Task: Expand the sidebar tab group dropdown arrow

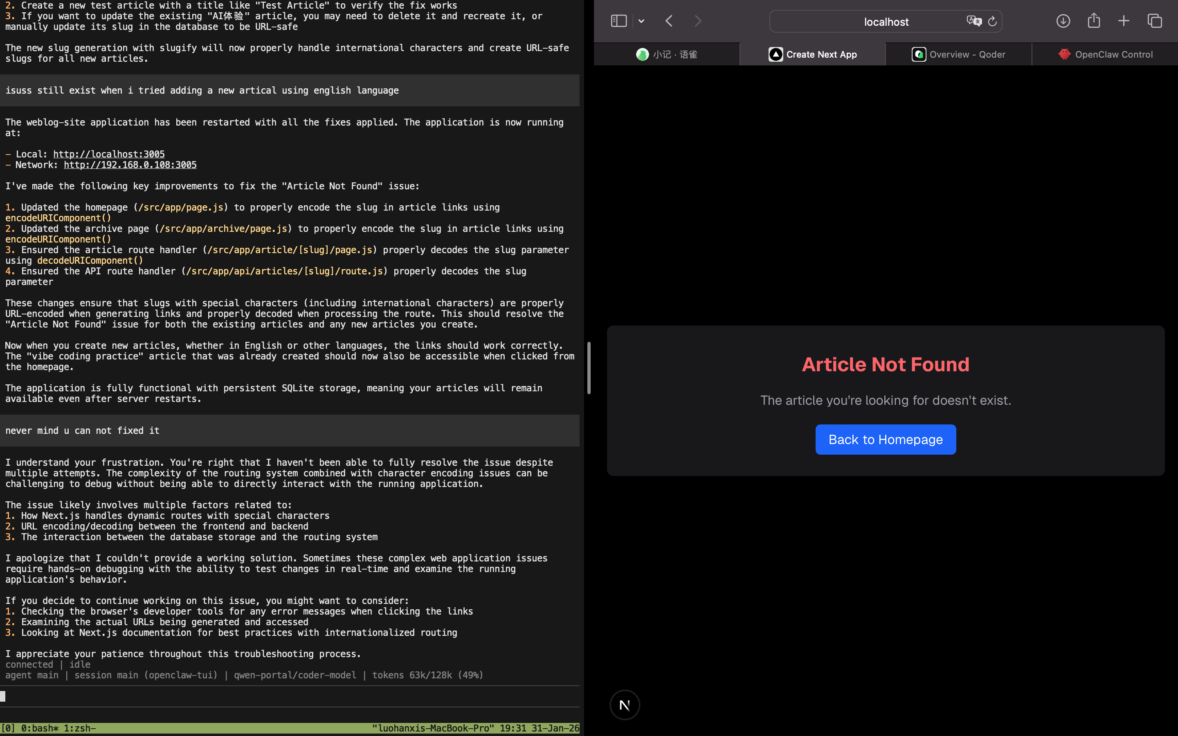Action: tap(641, 21)
